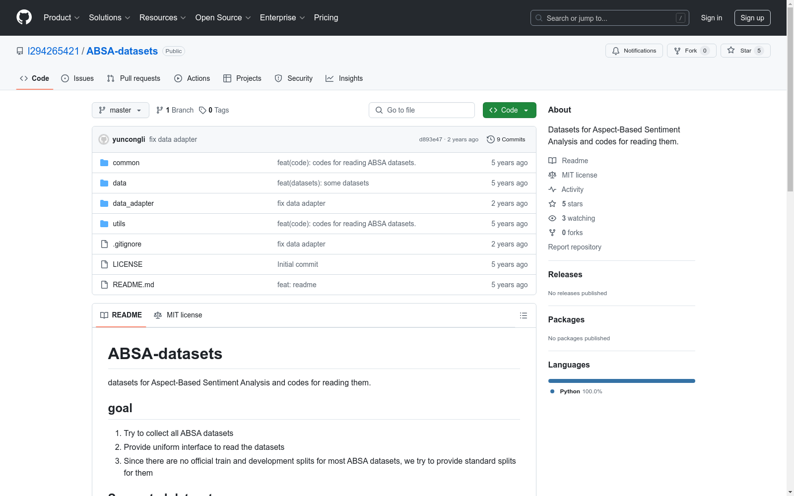Switch to the Issues tab
This screenshot has width=794, height=496.
[77, 78]
